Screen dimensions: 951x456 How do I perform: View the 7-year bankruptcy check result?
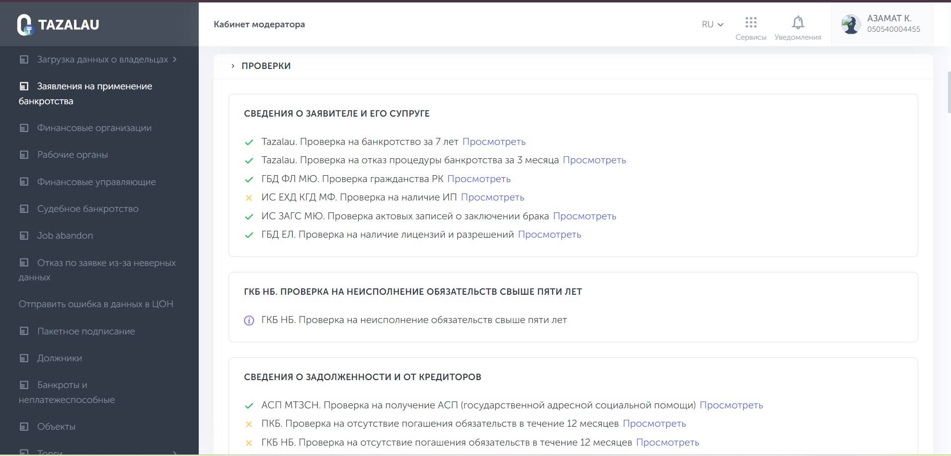(493, 142)
